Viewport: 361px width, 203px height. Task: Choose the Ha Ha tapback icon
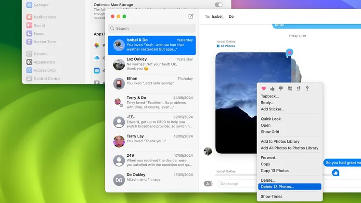pos(290,88)
